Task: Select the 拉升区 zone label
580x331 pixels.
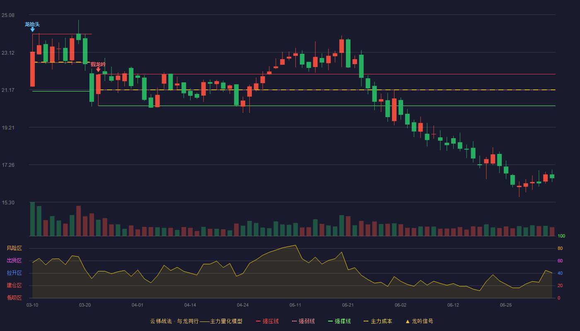Action: click(14, 273)
